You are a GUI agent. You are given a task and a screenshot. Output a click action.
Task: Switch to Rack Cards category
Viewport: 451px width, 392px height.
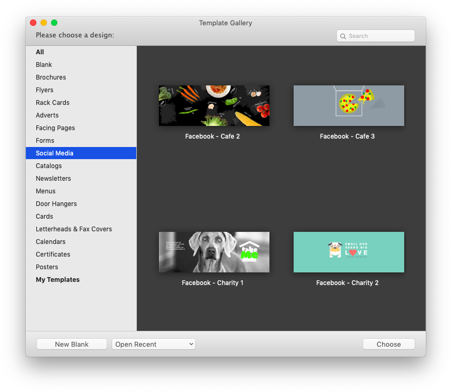point(53,103)
